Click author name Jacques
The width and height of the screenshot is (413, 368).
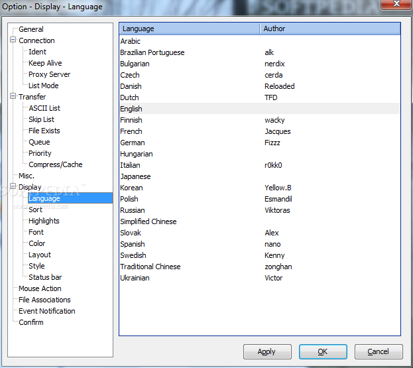pos(278,131)
